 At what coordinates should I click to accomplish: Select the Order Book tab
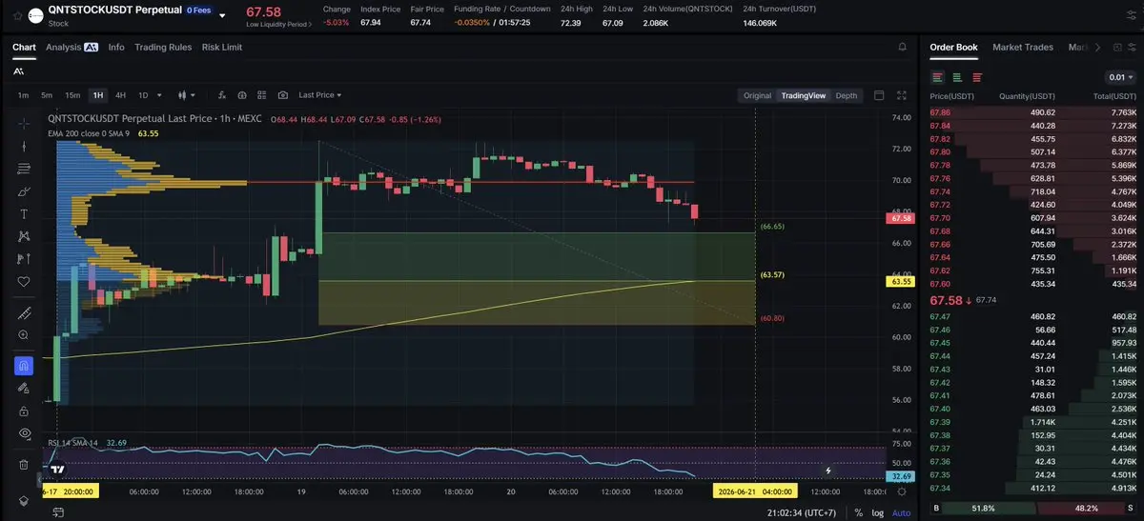[953, 47]
